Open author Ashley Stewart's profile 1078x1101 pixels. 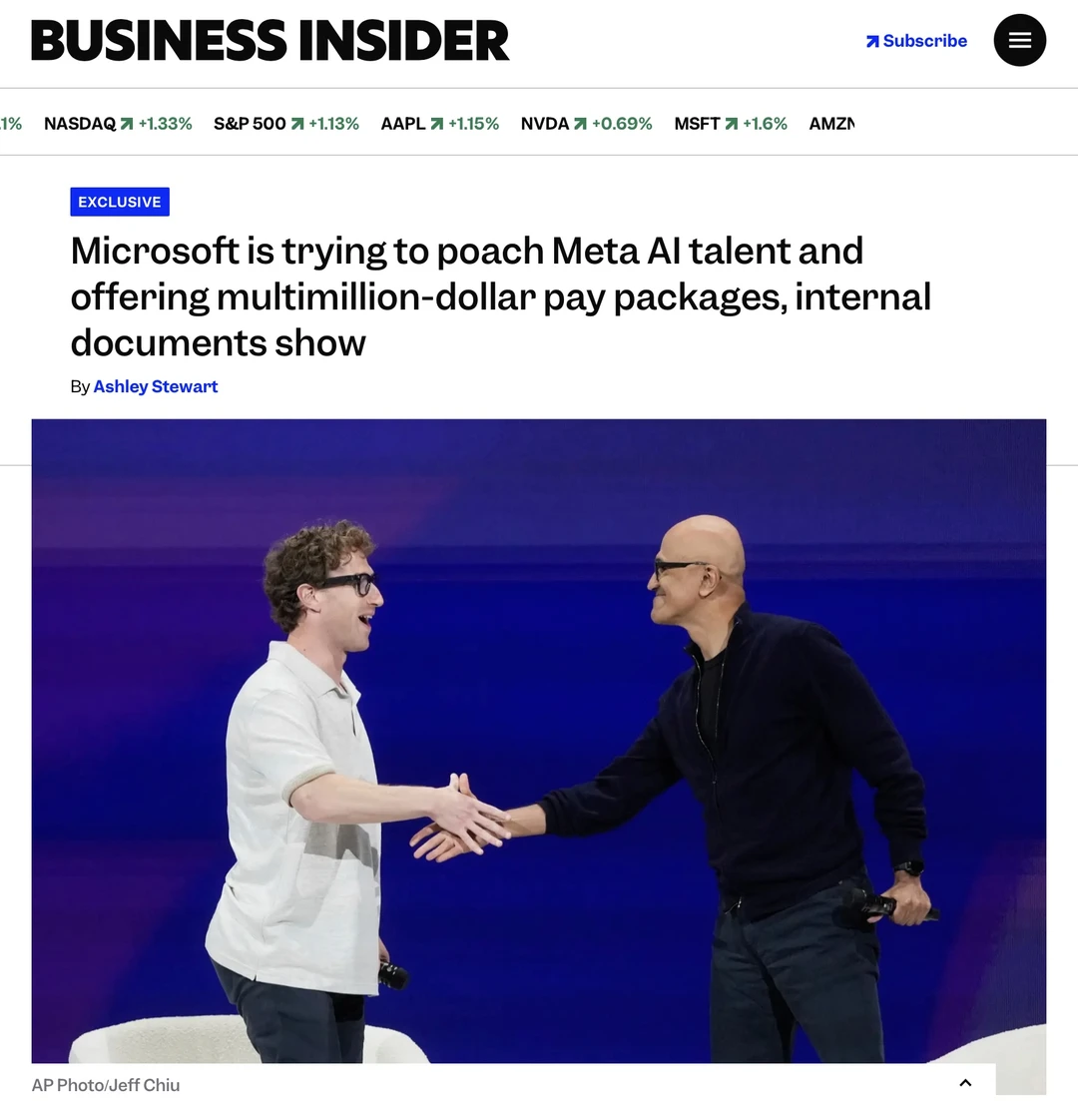point(155,387)
